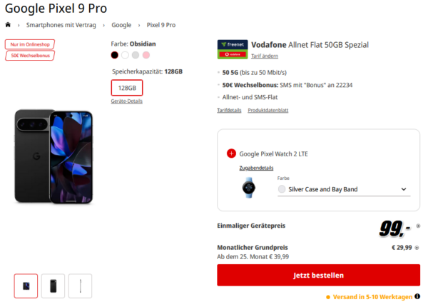Click the red plus icon for Pixel Watch
428x302 pixels.
click(231, 153)
